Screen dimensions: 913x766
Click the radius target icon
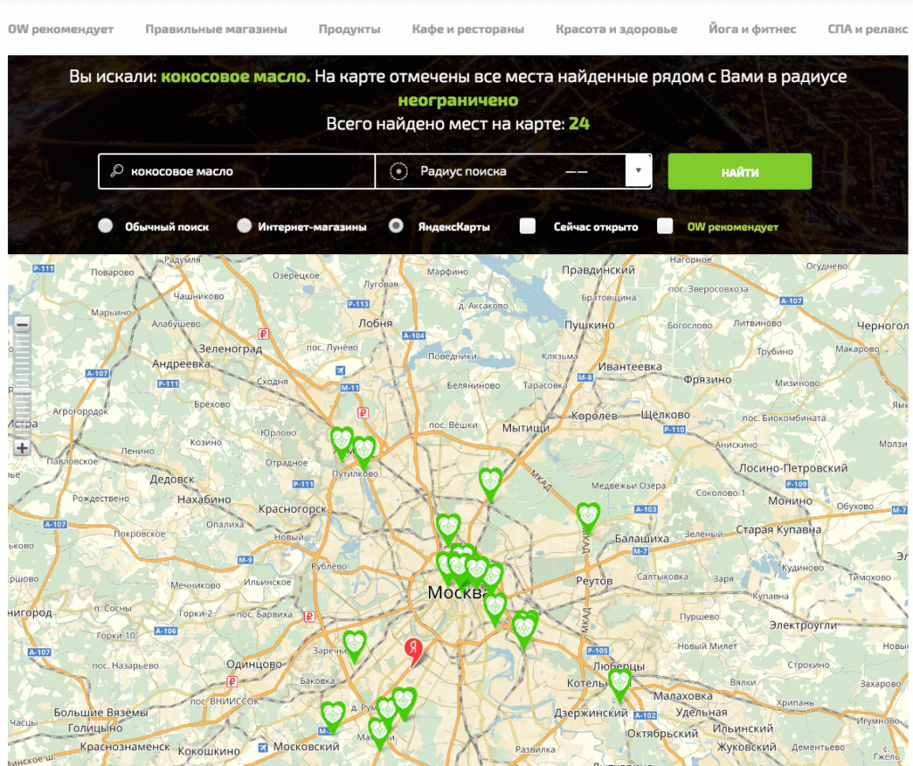click(399, 171)
